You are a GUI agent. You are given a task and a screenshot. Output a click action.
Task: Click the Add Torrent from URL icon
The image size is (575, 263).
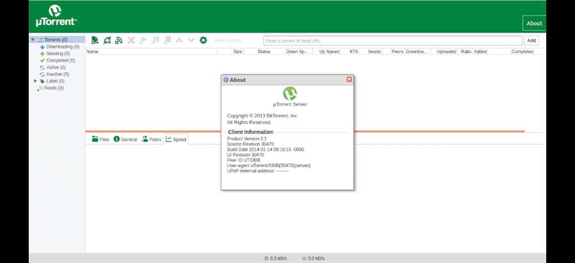click(107, 40)
